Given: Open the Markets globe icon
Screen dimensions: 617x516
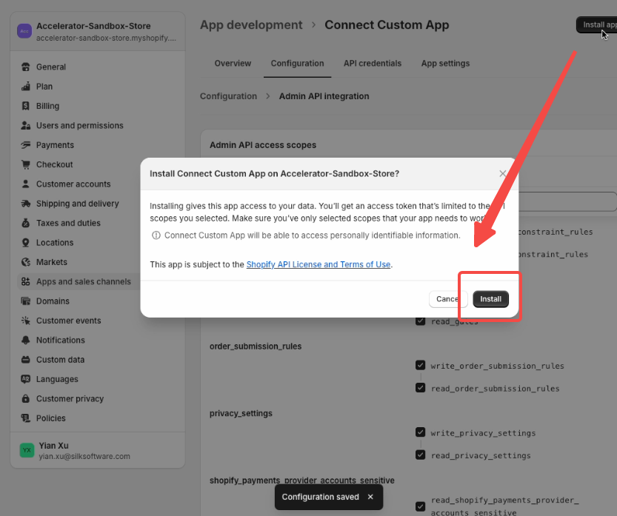Looking at the screenshot, I should point(26,262).
